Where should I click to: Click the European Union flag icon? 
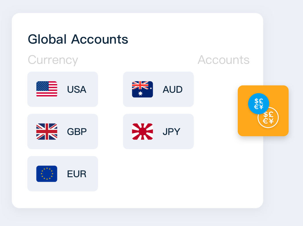[47, 174]
